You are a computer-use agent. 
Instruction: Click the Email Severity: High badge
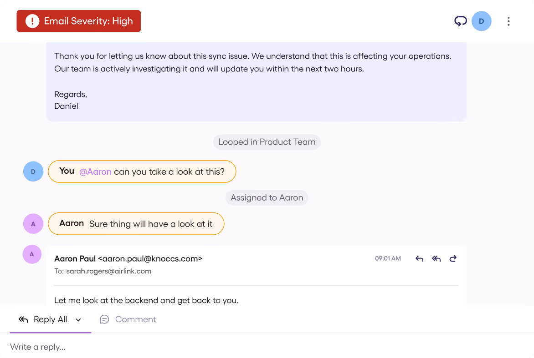(79, 21)
